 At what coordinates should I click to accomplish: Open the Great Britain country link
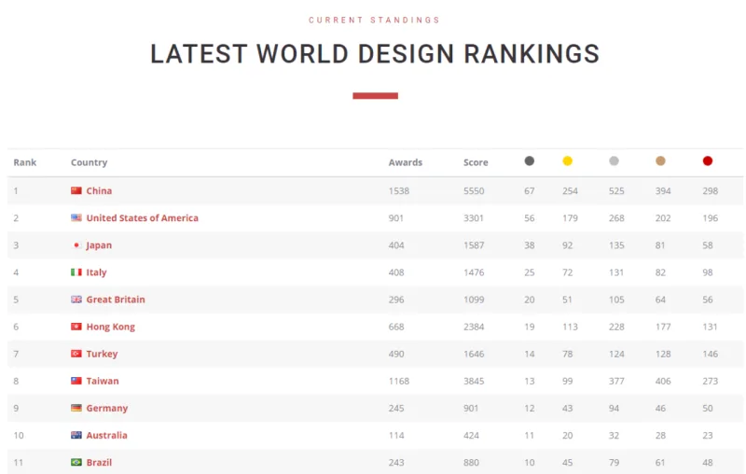(116, 300)
